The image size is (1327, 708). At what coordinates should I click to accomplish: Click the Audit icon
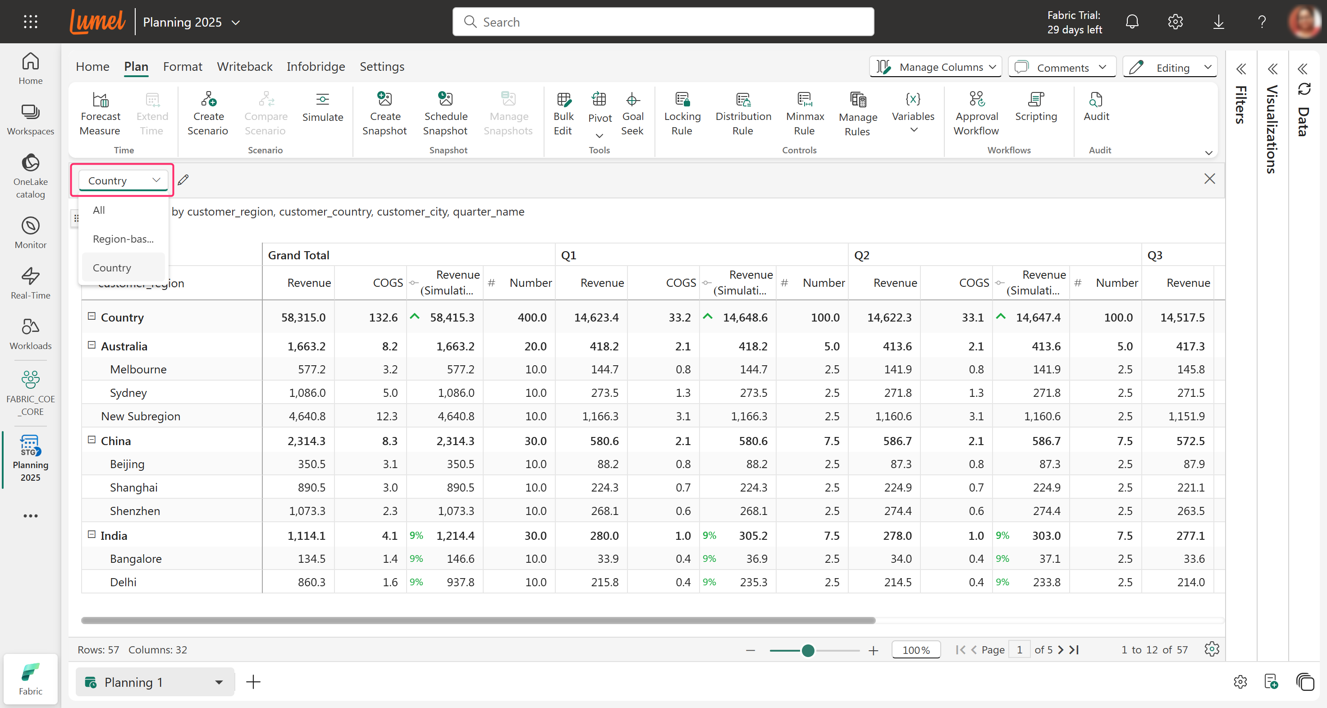pos(1095,99)
